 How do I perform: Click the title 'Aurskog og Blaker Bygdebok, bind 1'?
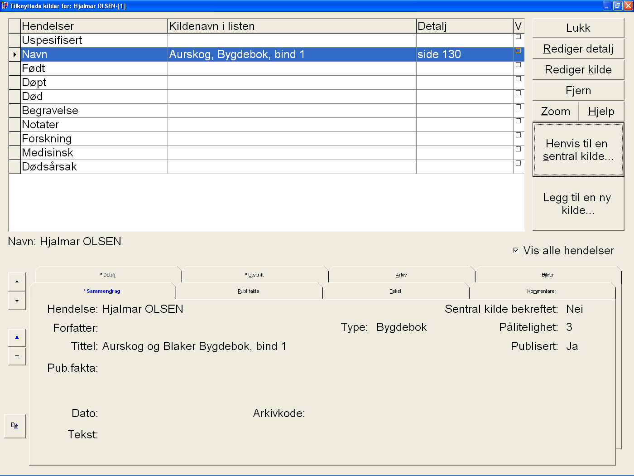click(194, 346)
